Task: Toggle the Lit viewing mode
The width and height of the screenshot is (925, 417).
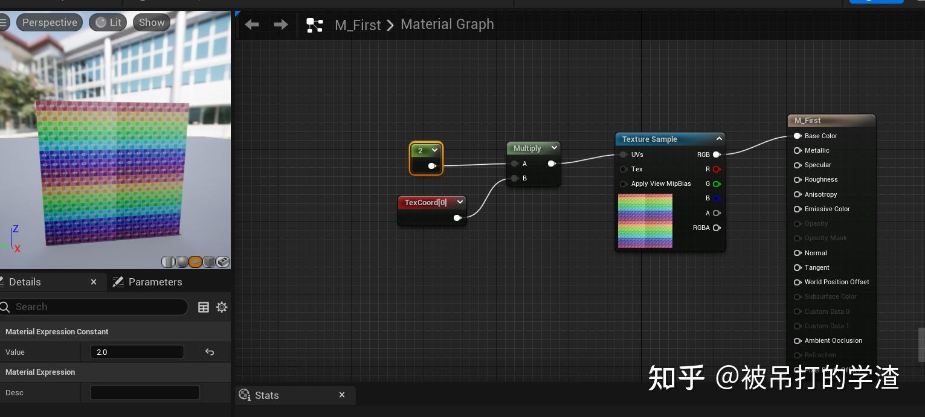Action: point(108,22)
